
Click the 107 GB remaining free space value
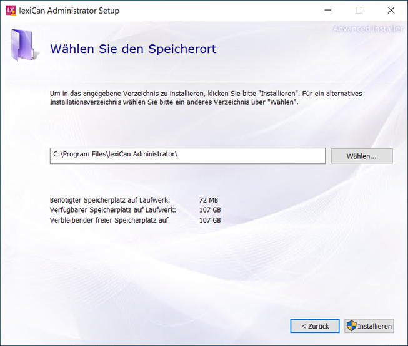click(209, 220)
